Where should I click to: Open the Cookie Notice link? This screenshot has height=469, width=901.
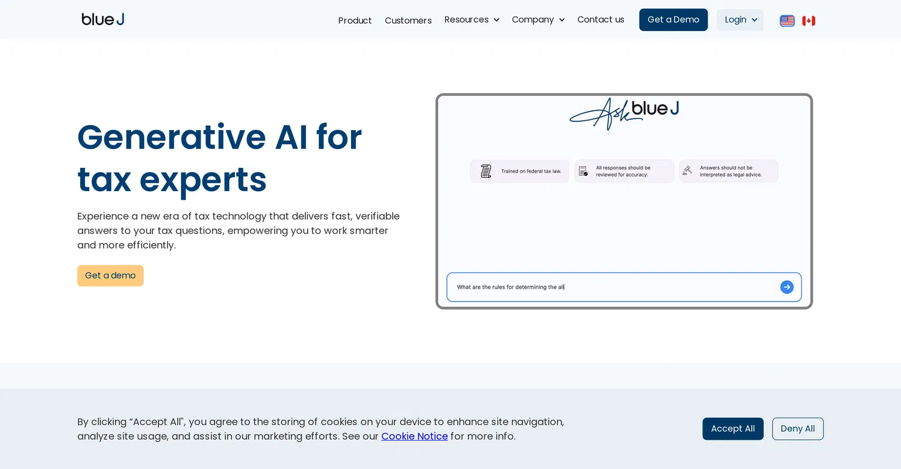click(x=414, y=436)
